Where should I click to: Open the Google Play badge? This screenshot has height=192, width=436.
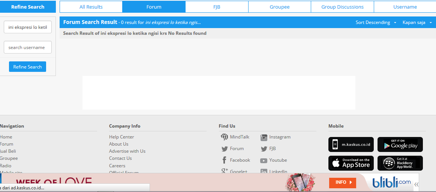pos(400,144)
